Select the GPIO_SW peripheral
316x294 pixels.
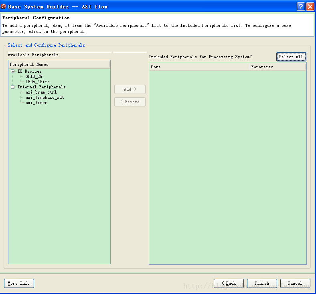pos(34,76)
